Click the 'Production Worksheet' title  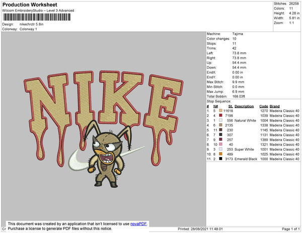30,5
